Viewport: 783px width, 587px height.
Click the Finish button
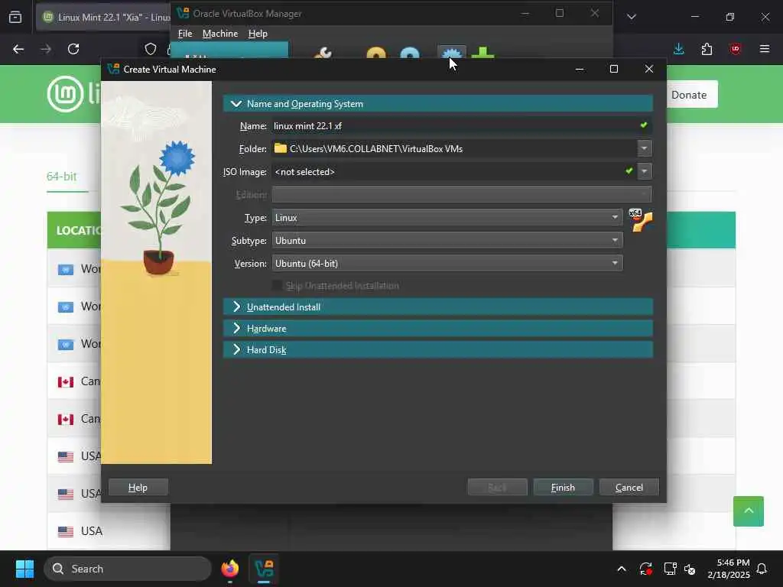[x=563, y=487]
